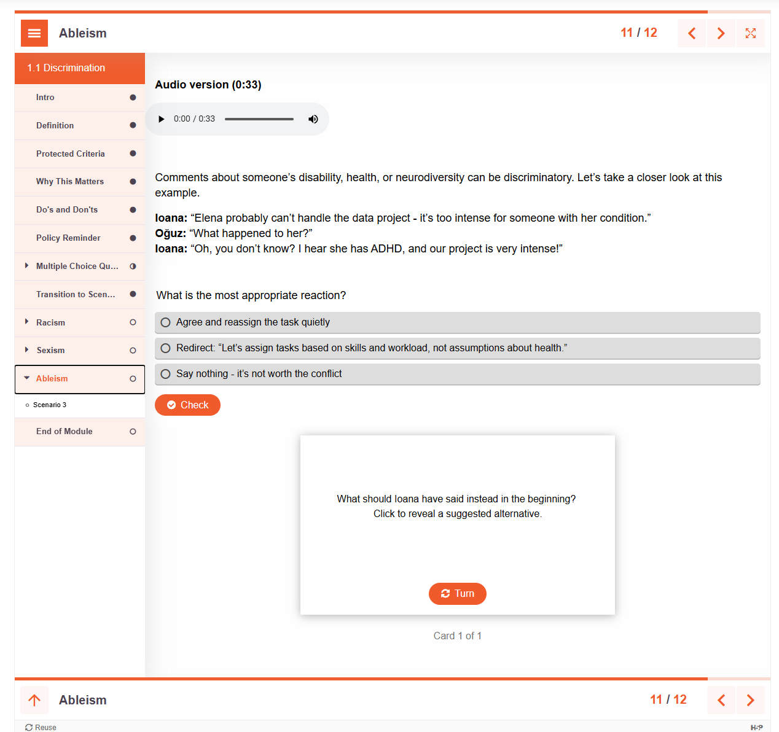Play the audio version

[162, 119]
